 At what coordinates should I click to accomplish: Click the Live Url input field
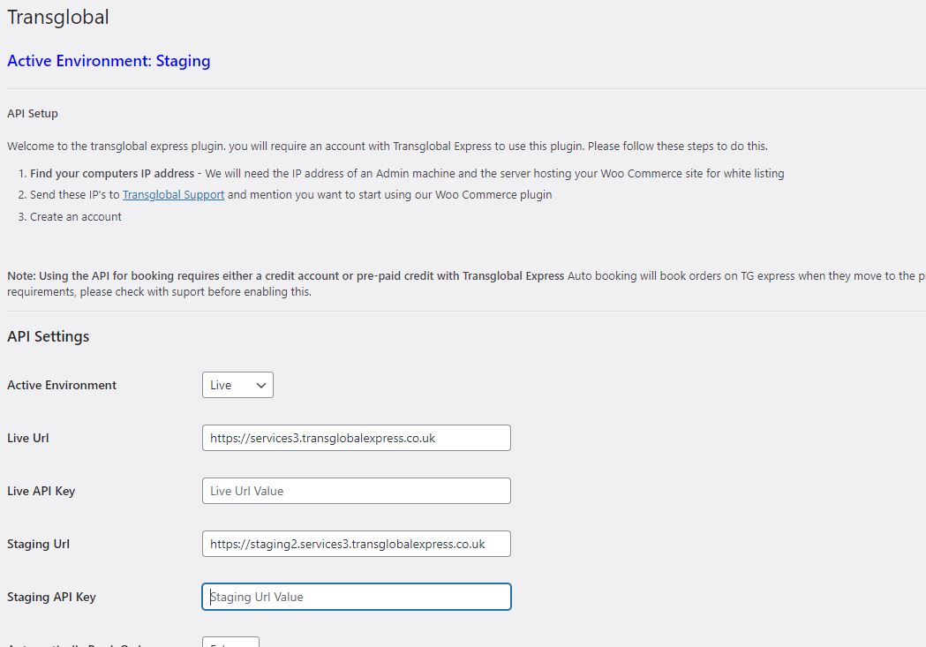click(356, 438)
